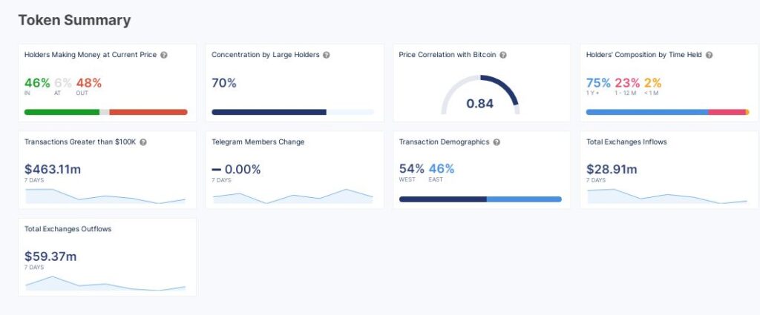Click the Telegram Members Change dash icon
This screenshot has height=315, width=760.
click(217, 170)
